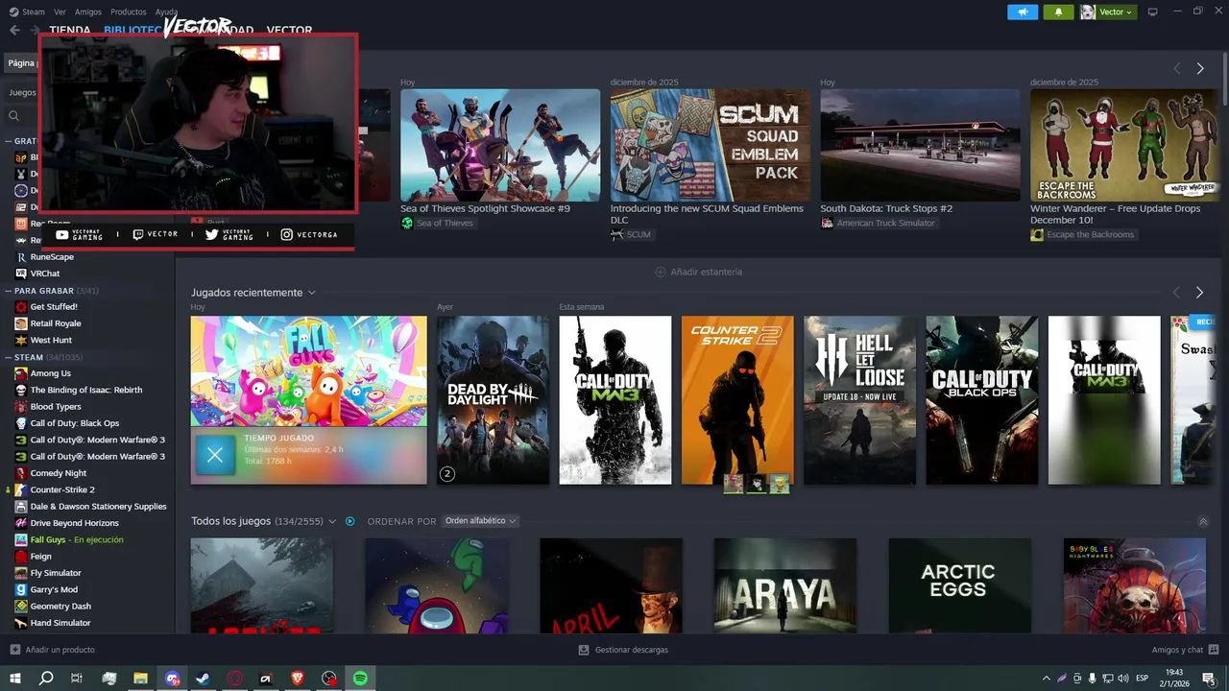The width and height of the screenshot is (1229, 691).
Task: Click the Sea of Thieves game icon under news
Action: pos(407,224)
